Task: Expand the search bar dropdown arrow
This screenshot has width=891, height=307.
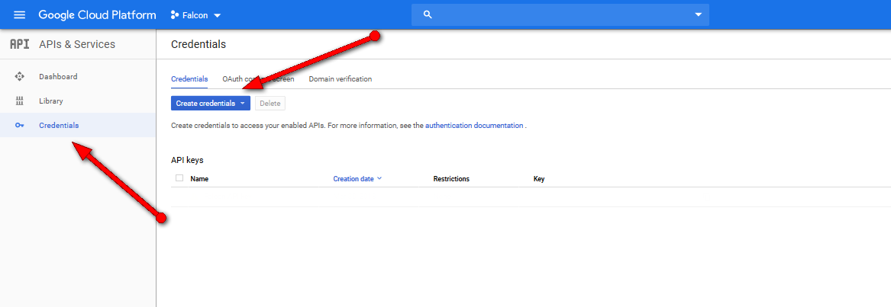Action: point(699,14)
